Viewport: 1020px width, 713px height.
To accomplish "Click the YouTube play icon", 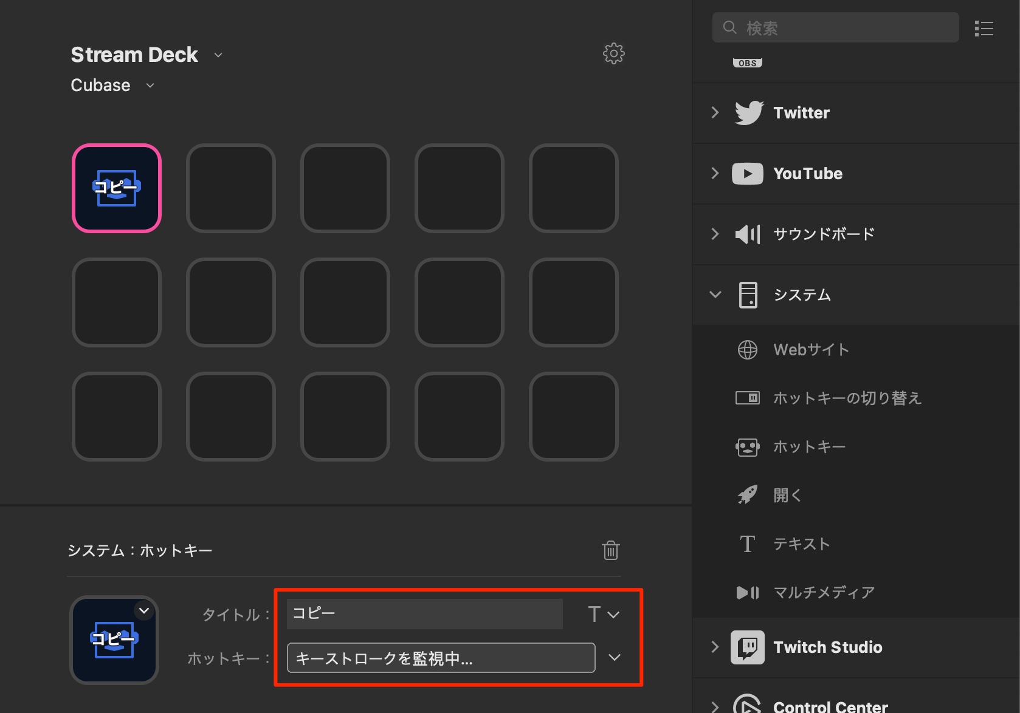I will [747, 174].
